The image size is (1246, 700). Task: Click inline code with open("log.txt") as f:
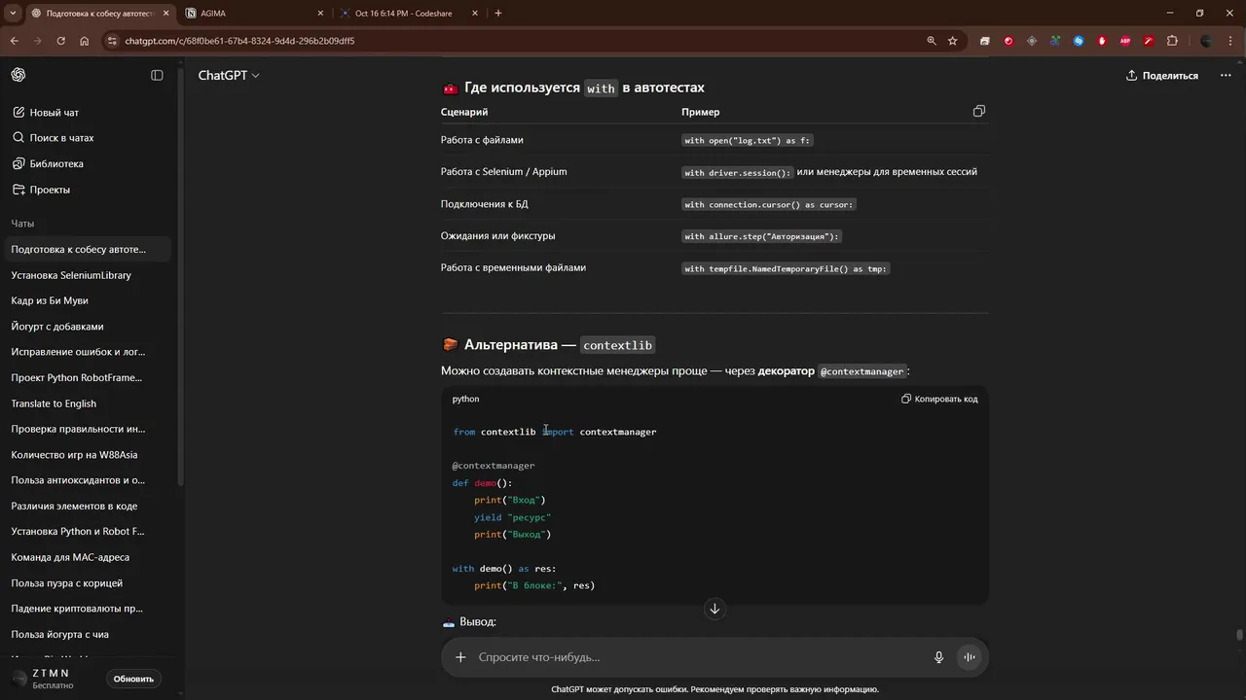[x=747, y=140]
